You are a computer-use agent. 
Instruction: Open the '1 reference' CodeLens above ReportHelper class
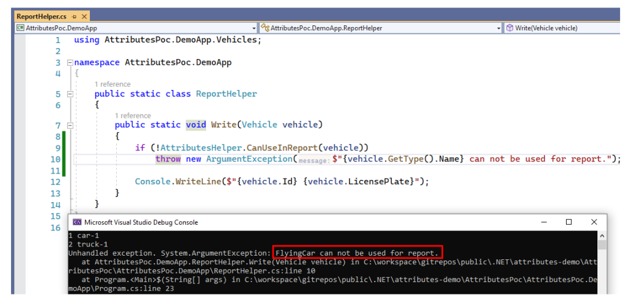tap(113, 84)
